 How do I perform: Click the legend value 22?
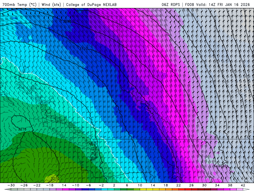[178, 185]
